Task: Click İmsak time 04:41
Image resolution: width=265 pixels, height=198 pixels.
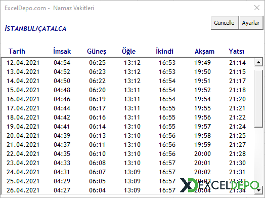Action: coord(62,127)
